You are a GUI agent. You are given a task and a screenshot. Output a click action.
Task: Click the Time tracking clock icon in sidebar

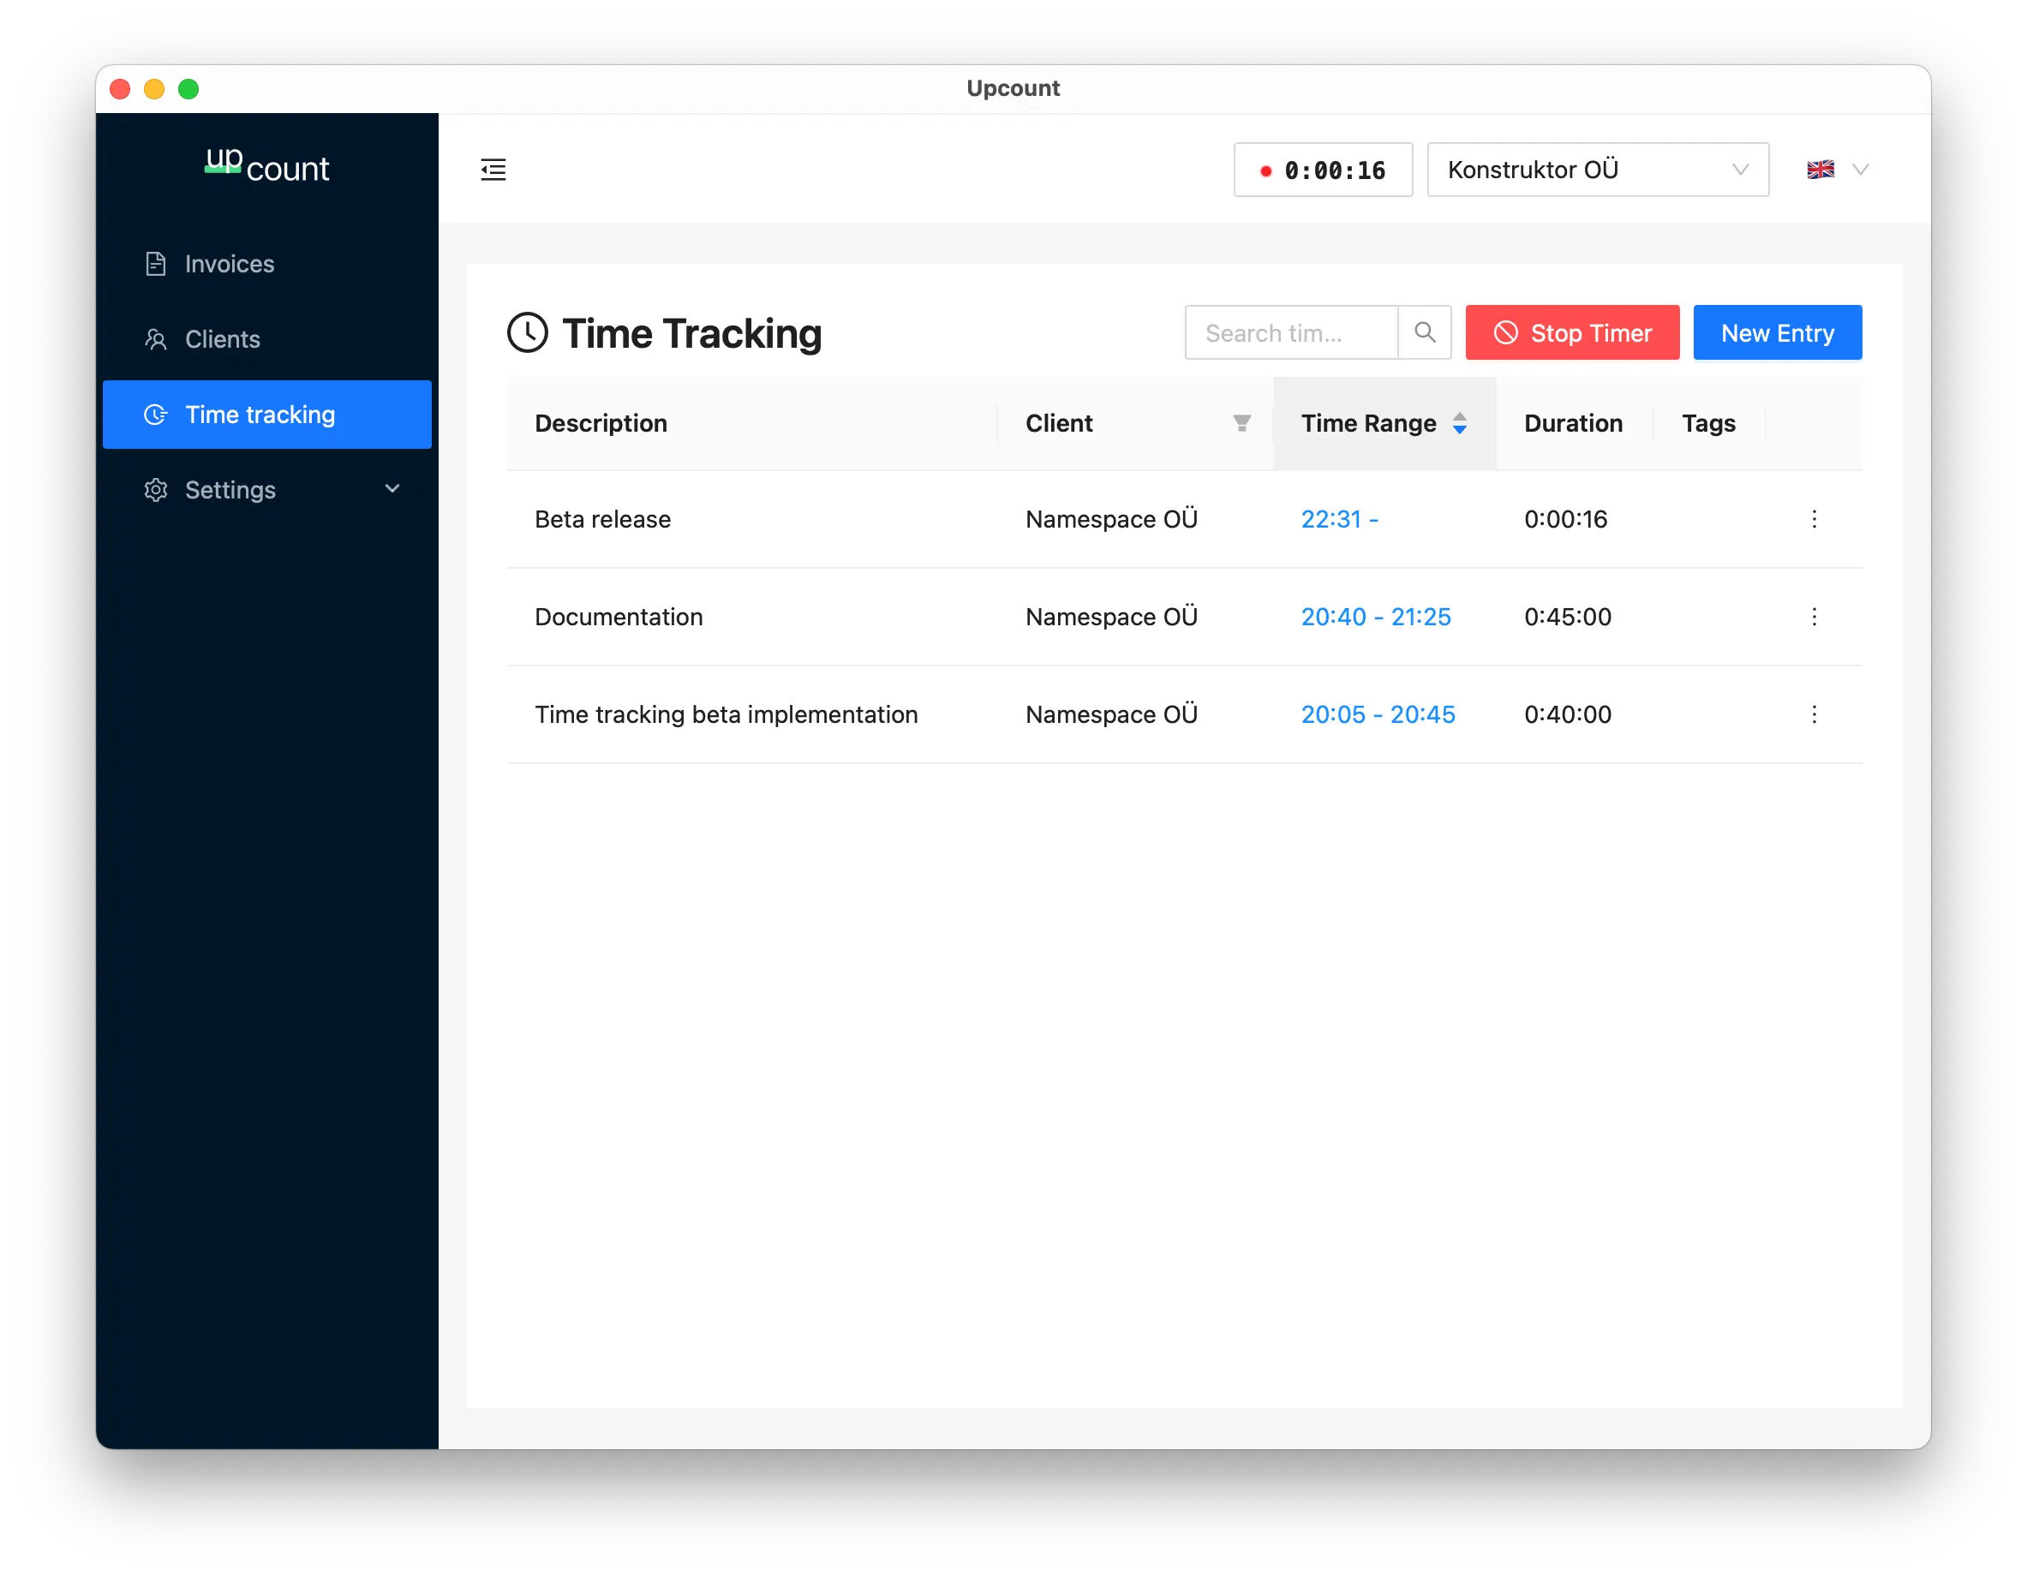pos(155,415)
